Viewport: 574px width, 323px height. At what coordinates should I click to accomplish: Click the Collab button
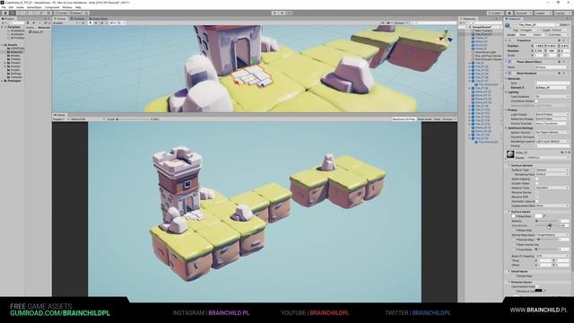pyautogui.click(x=495, y=13)
